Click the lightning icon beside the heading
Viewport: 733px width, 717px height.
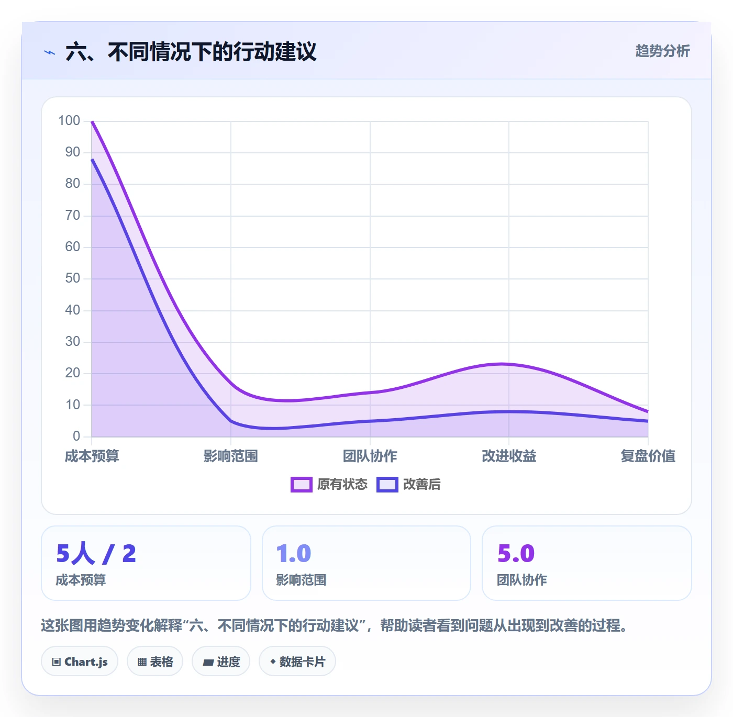(x=50, y=52)
